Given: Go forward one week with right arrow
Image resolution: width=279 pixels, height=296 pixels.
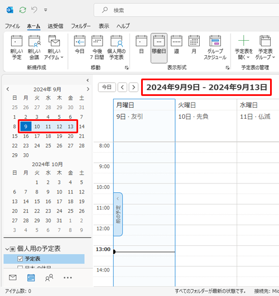Looking at the screenshot, I should [133, 87].
